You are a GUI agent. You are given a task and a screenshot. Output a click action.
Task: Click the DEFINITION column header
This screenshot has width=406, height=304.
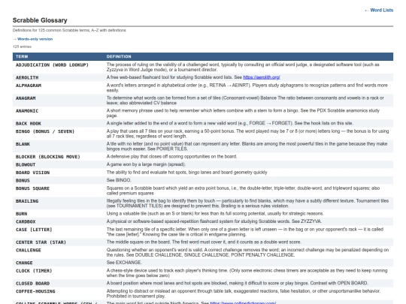119,56
